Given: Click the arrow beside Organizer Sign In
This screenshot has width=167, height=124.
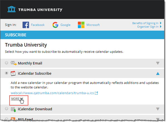Looking at the screenshot, I should (x=161, y=27).
